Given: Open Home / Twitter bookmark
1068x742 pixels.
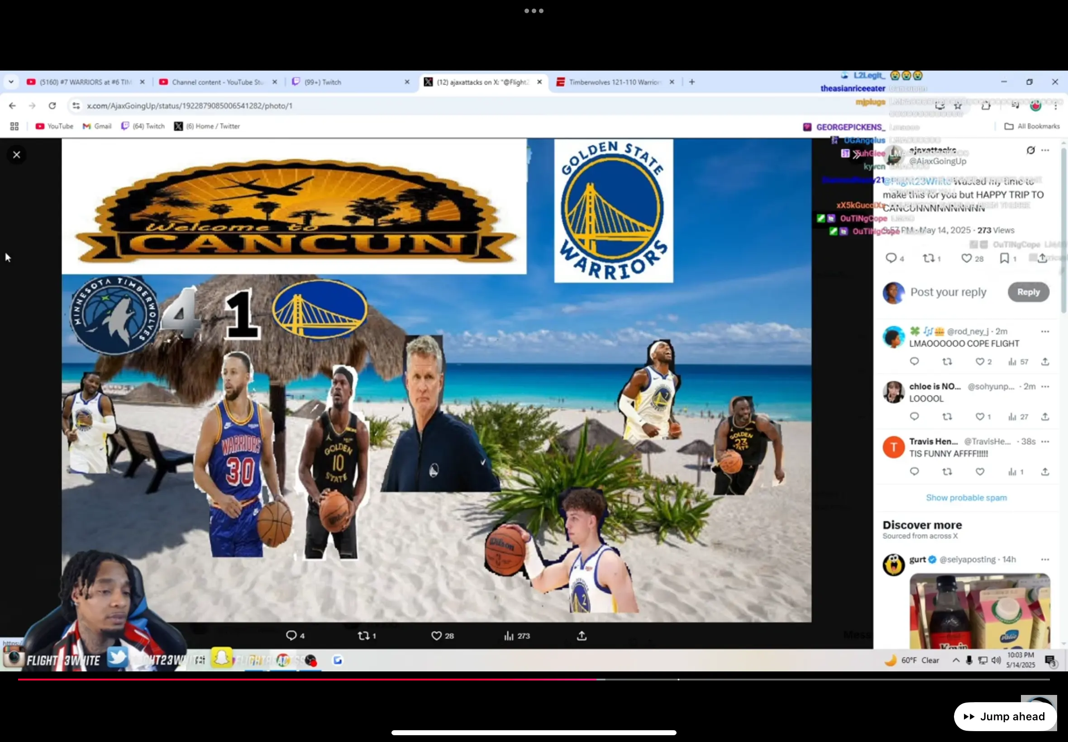Looking at the screenshot, I should click(x=207, y=126).
